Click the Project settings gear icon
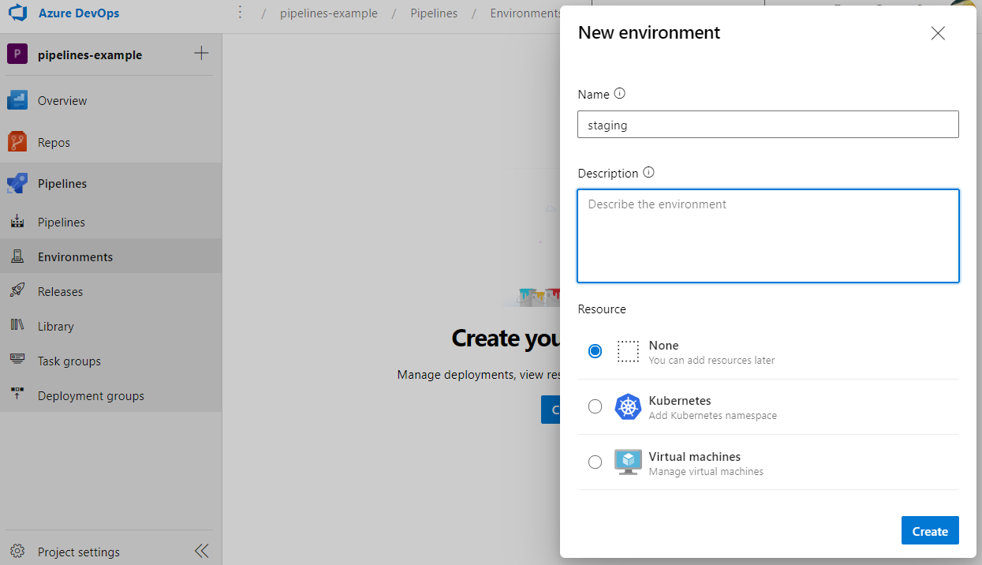 [x=17, y=551]
